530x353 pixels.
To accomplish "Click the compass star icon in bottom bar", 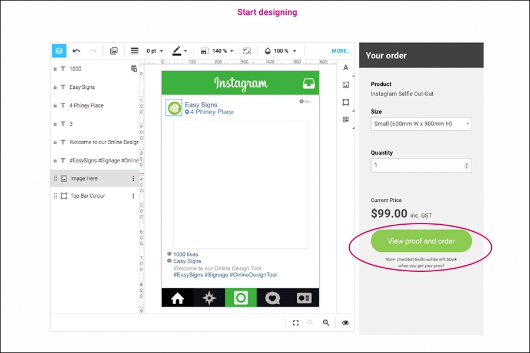I will coord(209,298).
